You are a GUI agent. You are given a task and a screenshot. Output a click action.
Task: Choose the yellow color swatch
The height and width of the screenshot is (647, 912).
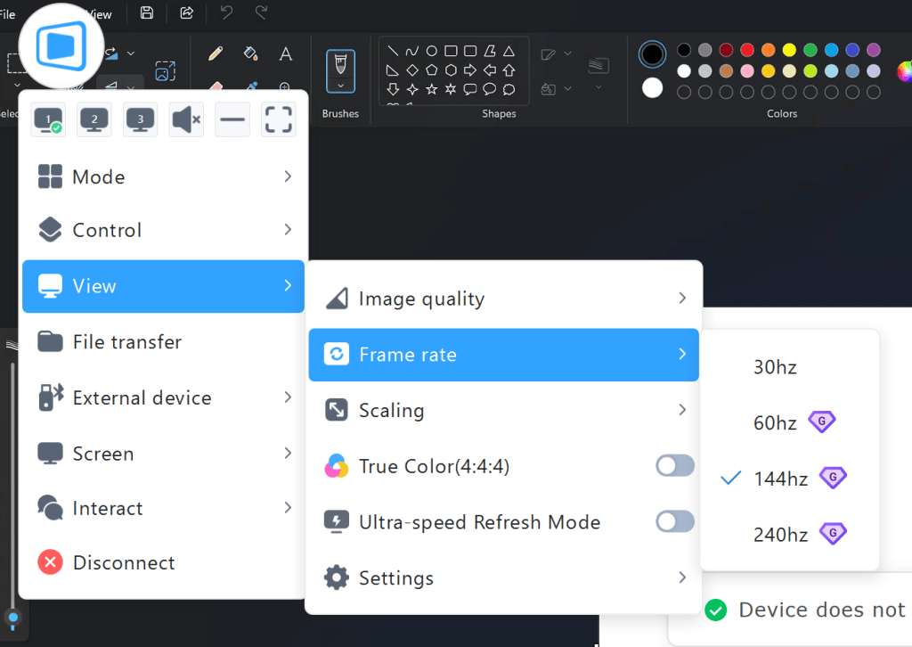pos(789,50)
